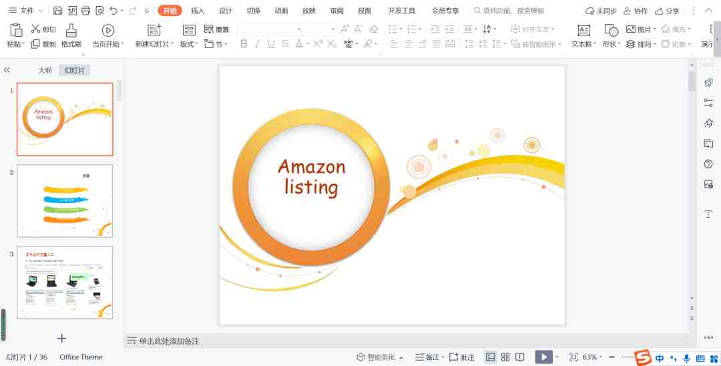Click the Reset (重置) slide button
721x366 pixels.
(216, 29)
